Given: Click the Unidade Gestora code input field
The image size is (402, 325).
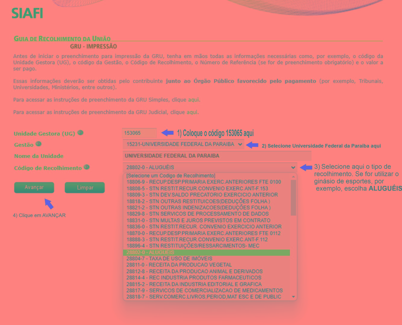Looking at the screenshot, I should 139,133.
